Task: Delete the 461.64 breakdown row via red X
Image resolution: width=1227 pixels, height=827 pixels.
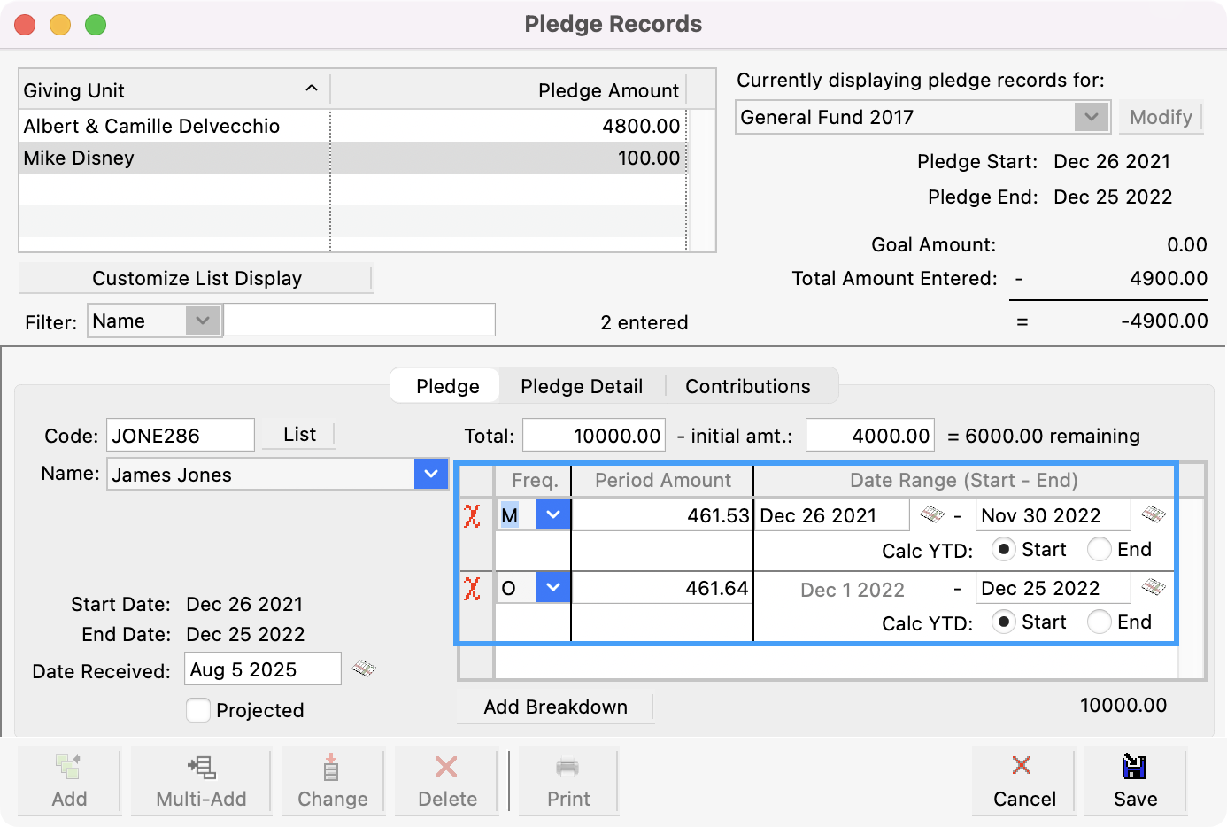Action: click(473, 589)
